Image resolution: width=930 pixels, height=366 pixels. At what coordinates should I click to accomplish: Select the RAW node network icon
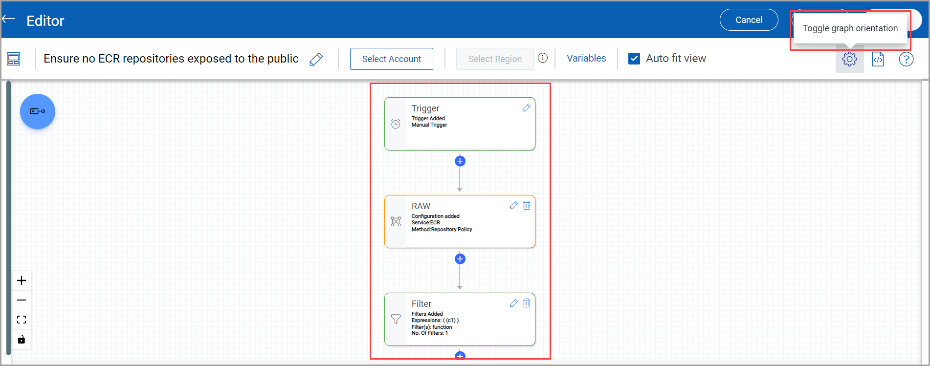(396, 222)
